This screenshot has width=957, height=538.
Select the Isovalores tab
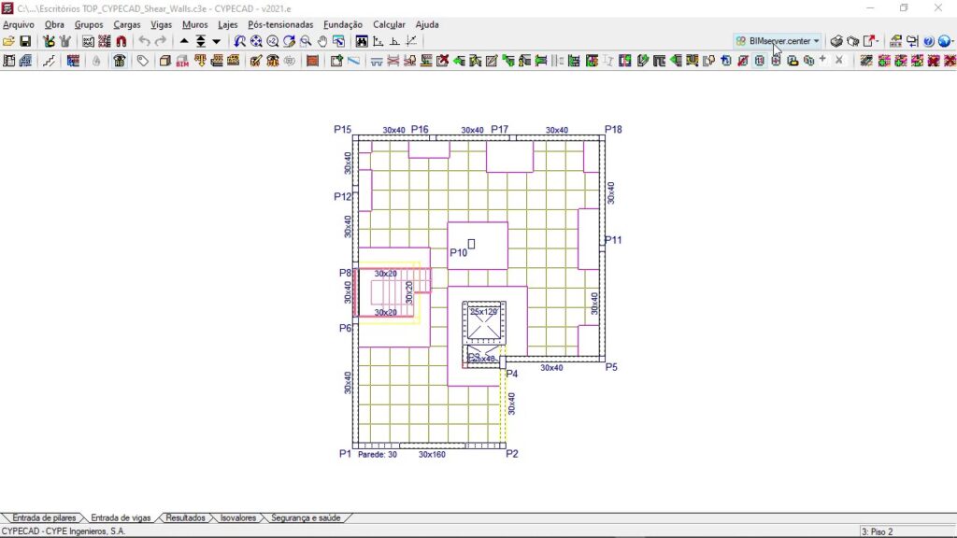[237, 517]
